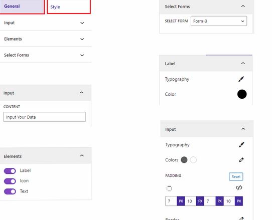The width and height of the screenshot is (272, 220).
Task: Open Input Typography brush icon
Action: 241,145
